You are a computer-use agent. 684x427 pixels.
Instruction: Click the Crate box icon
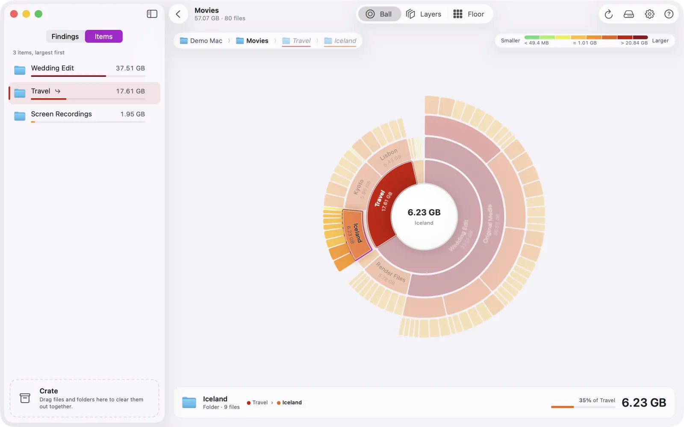[x=25, y=398]
